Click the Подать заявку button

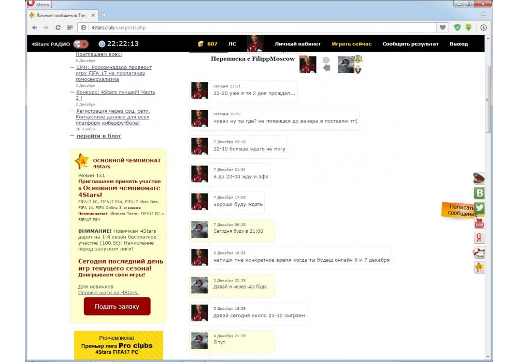[117, 306]
